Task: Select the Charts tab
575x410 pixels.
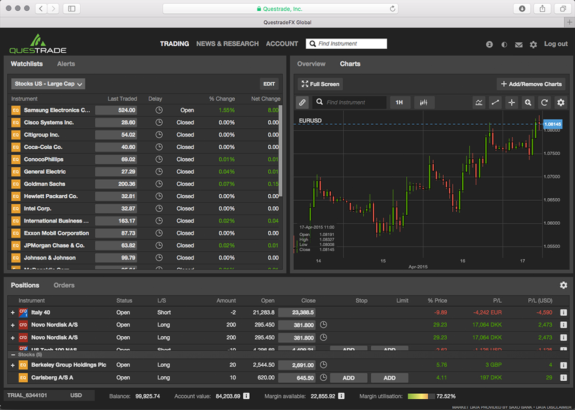Action: coord(350,64)
